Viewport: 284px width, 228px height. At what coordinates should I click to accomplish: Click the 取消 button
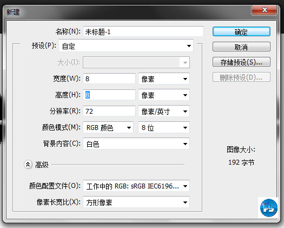click(x=241, y=47)
